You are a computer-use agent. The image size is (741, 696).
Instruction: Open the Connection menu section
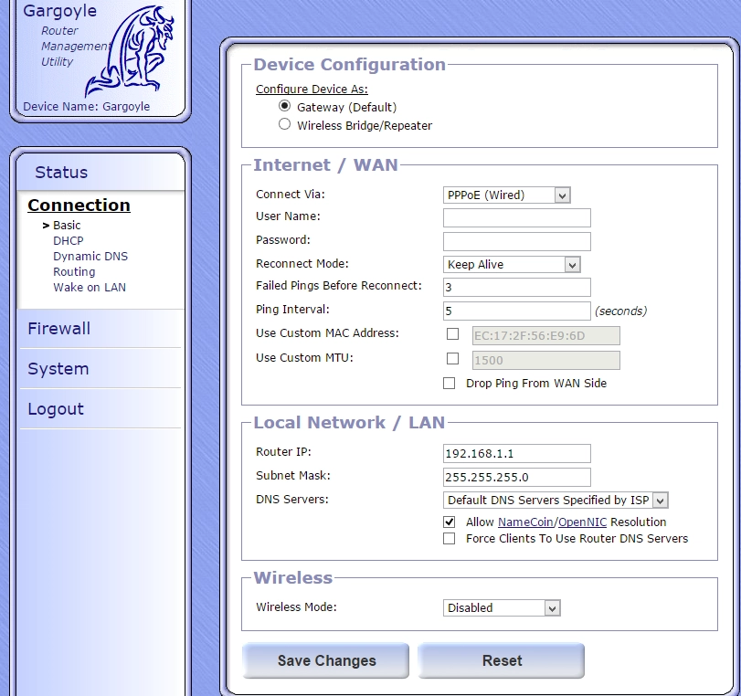(x=79, y=206)
